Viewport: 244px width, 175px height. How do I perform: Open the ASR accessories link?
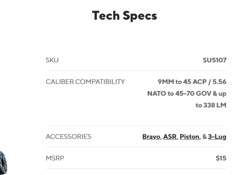[170, 137]
